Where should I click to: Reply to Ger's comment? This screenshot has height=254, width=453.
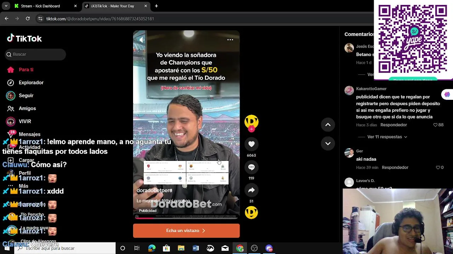point(395,168)
